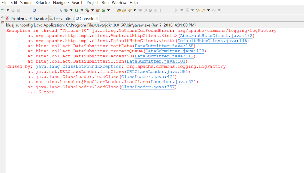Viewport: 304px width, 173px height.
Task: Click the Save toolbar icon
Action: (13, 10)
